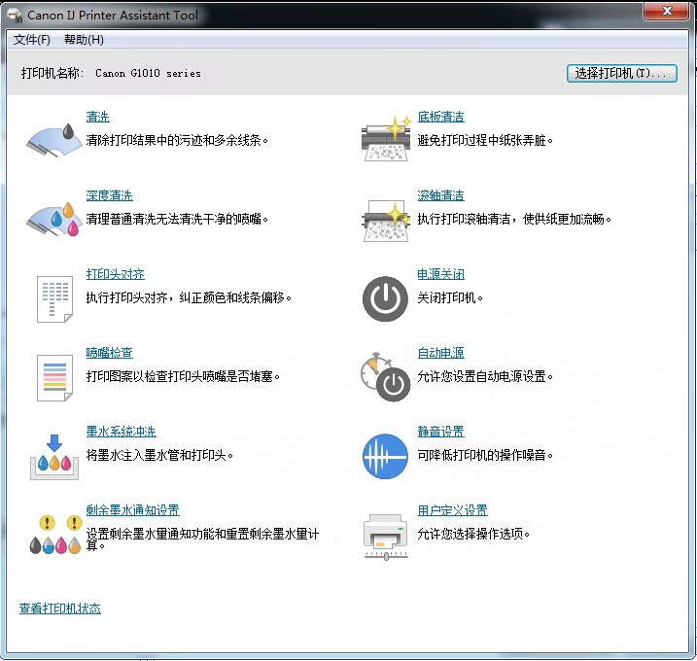Open the 帮助(H) menu

click(84, 40)
